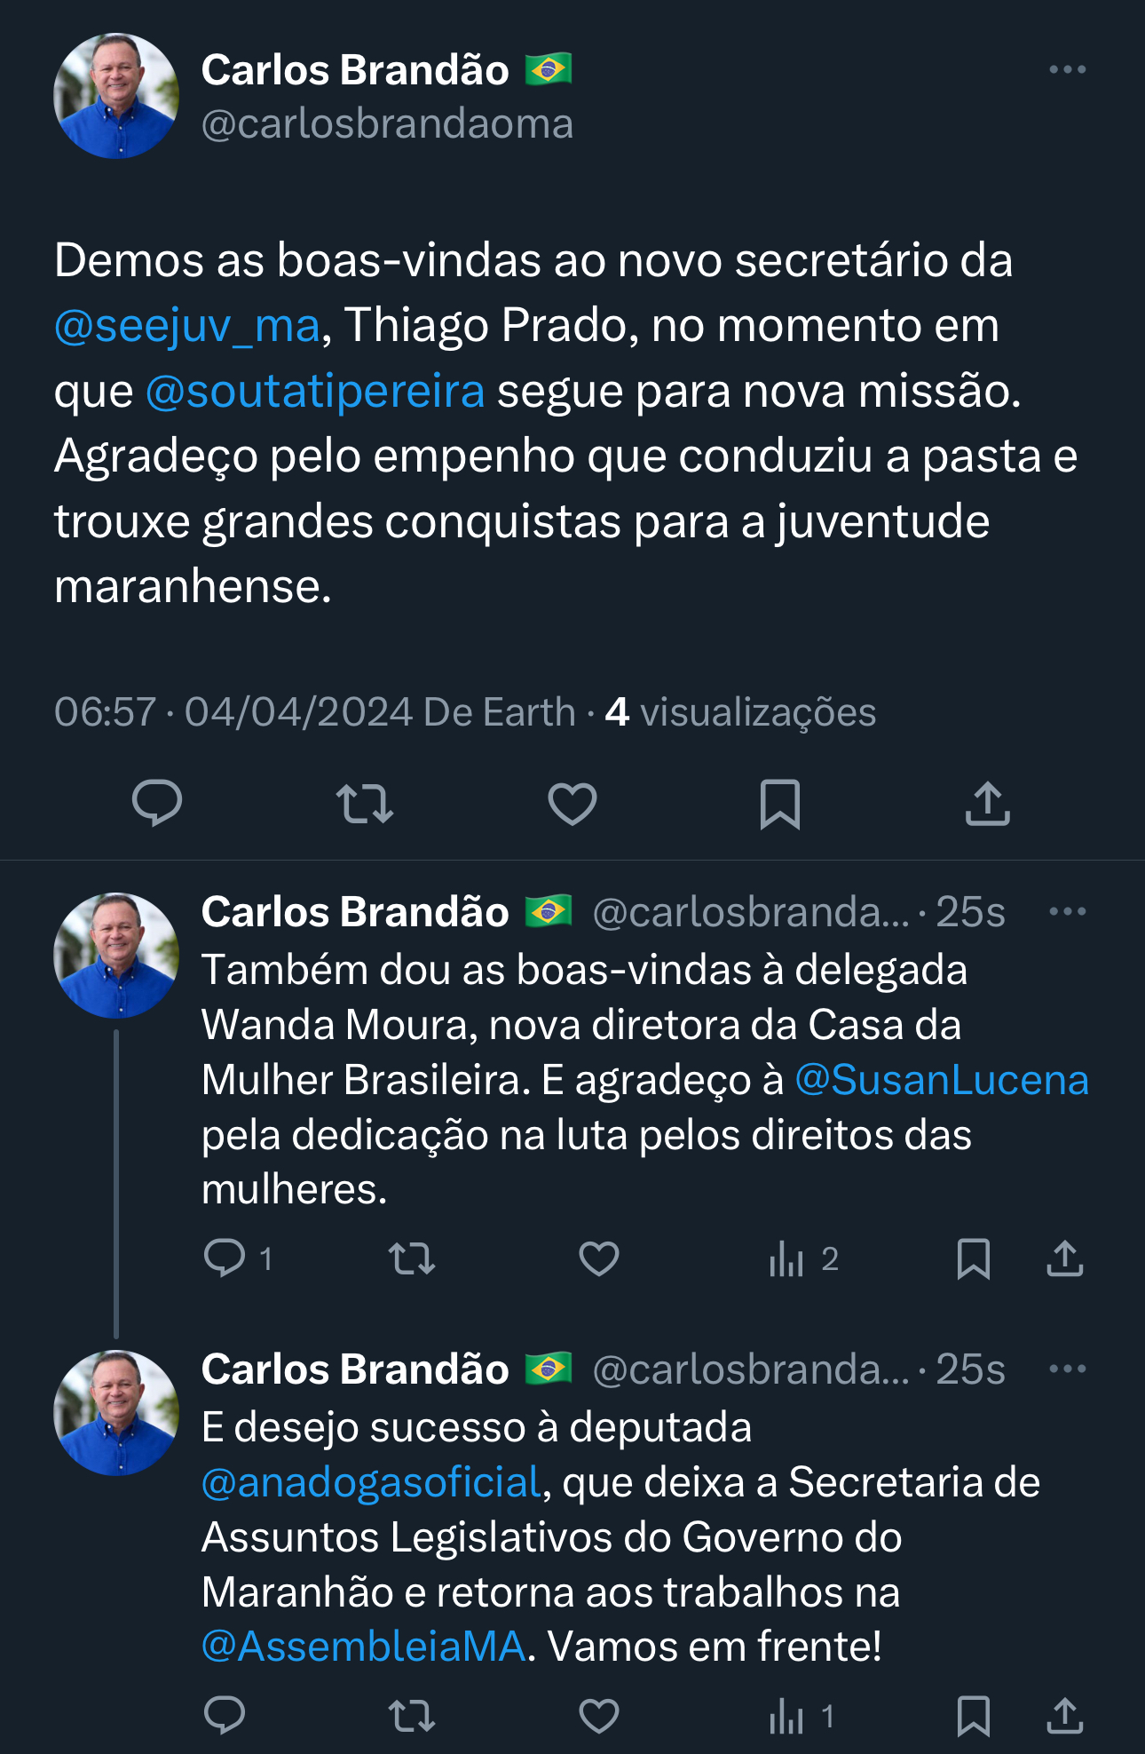Screen dimensions: 1145x1754
Task: Open more options on Wanda Moura reply
Action: click(1067, 911)
